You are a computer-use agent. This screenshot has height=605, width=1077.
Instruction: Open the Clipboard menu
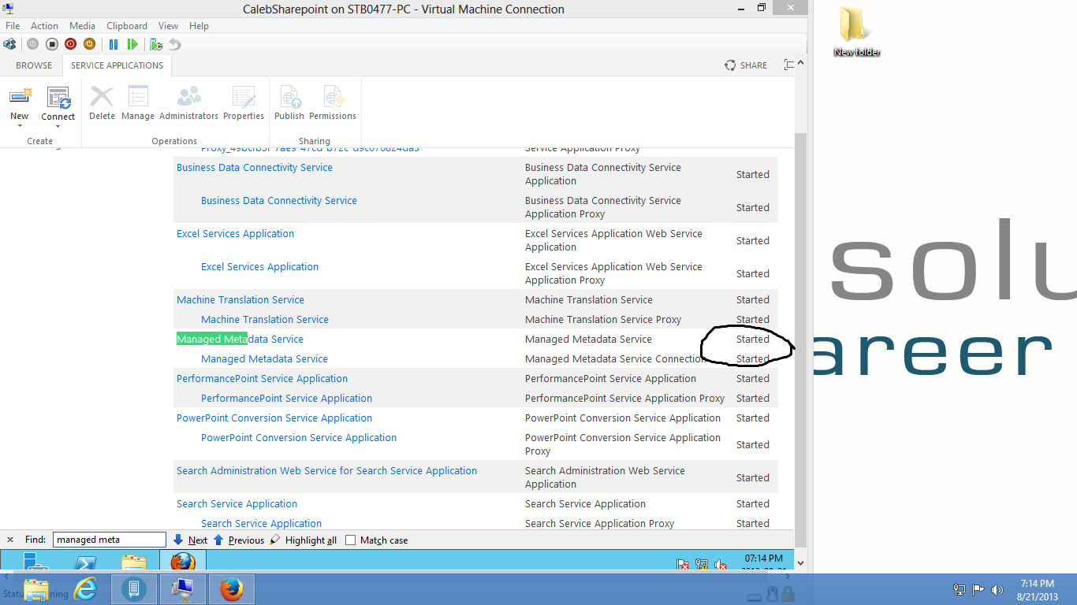126,26
